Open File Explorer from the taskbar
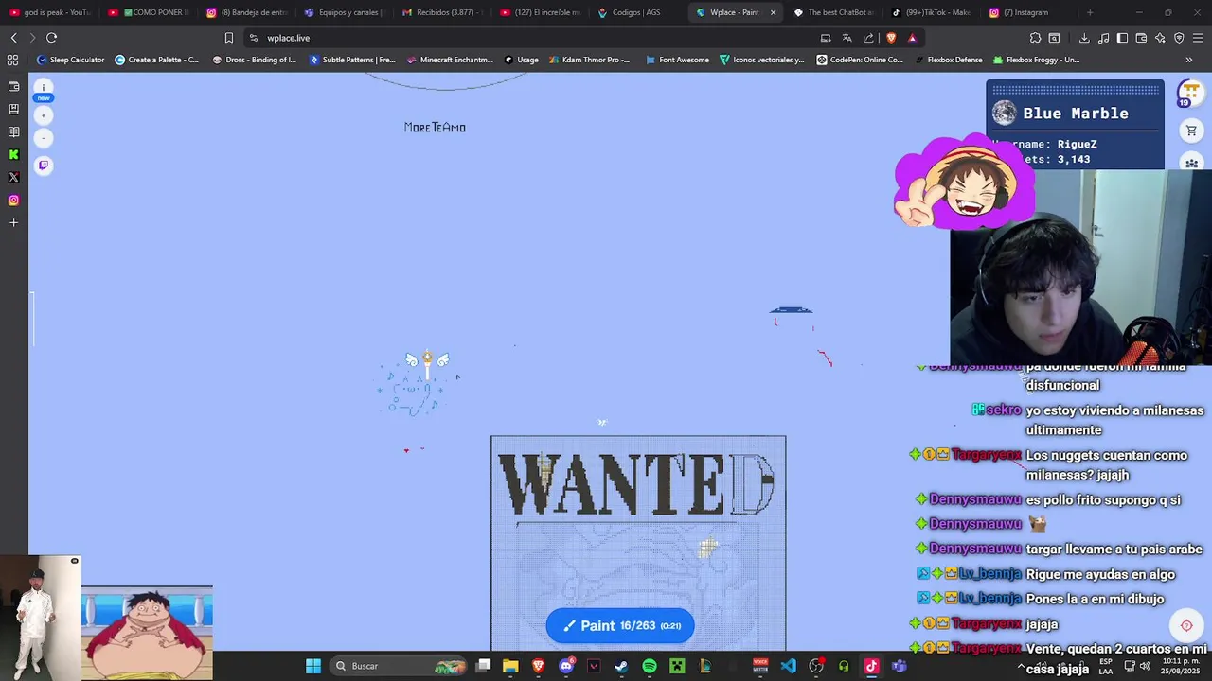This screenshot has height=681, width=1212. (x=510, y=666)
